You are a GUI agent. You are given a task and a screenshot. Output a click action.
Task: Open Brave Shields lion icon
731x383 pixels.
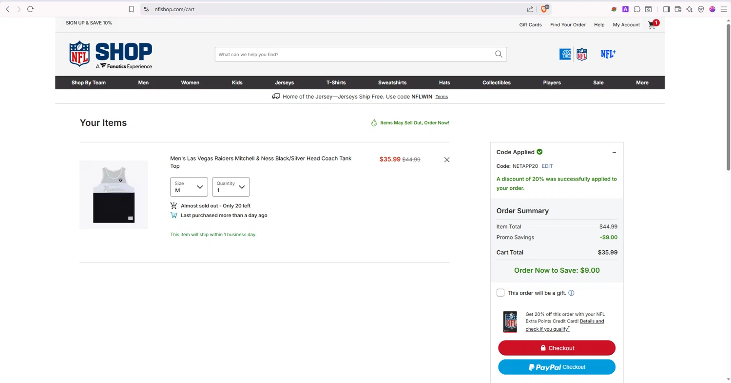544,9
